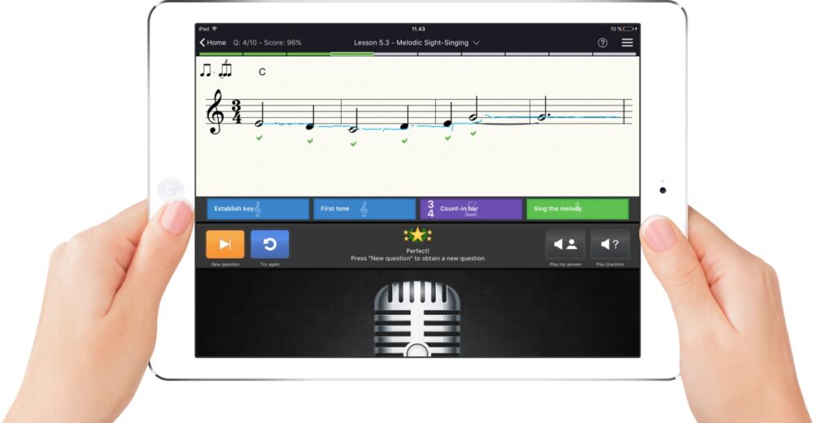Click the treble clef on the staff

[216, 112]
